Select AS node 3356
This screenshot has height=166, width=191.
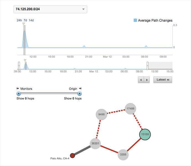click(x=123, y=154)
